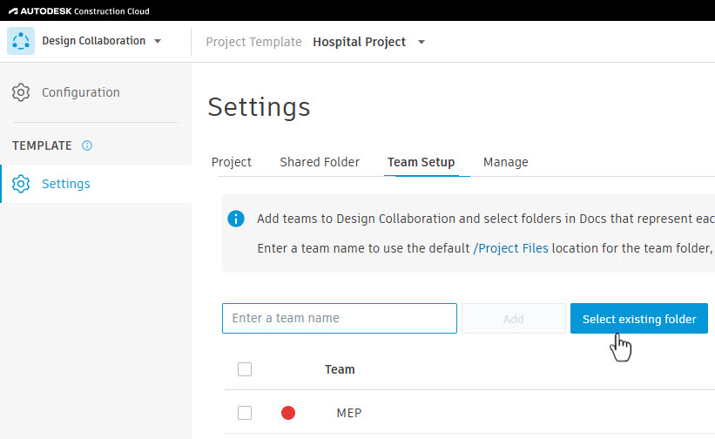This screenshot has width=715, height=439.
Task: Click the Settings gear icon in sidebar
Action: 21,184
